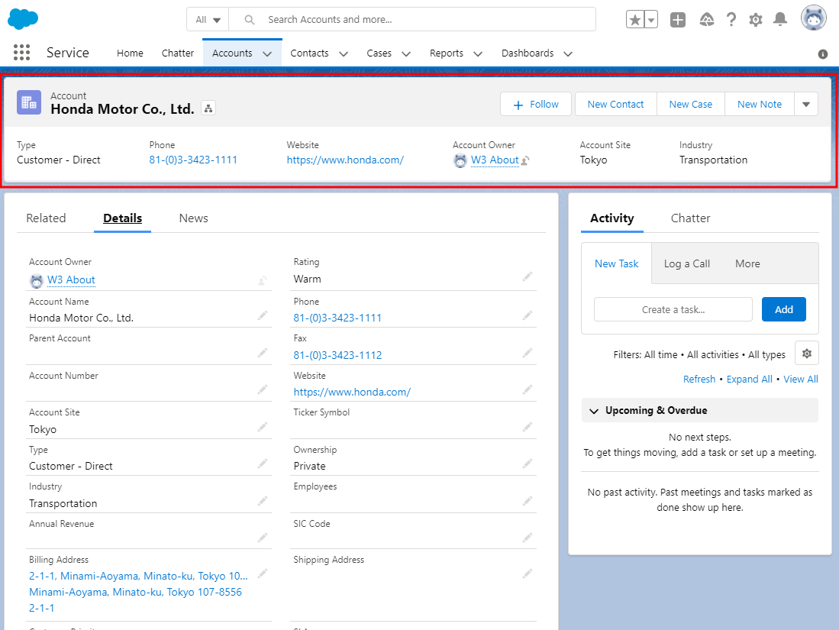Focus the Search Accounts and more field
839x630 pixels.
412,20
